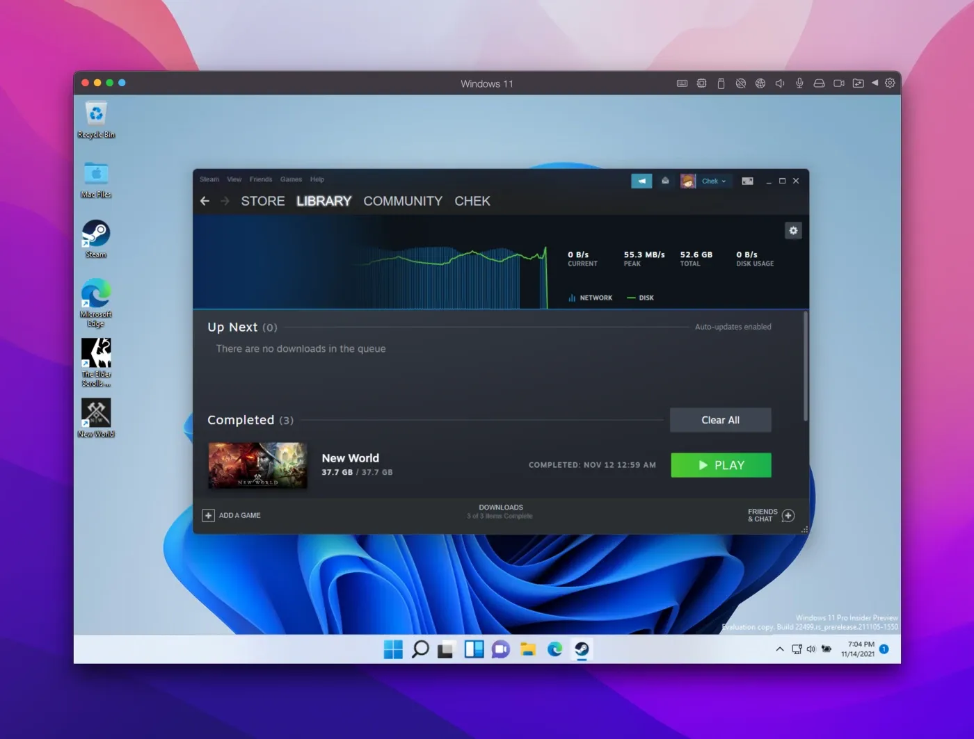974x739 pixels.
Task: Switch Steam to Big Picture mode icon
Action: click(x=747, y=181)
